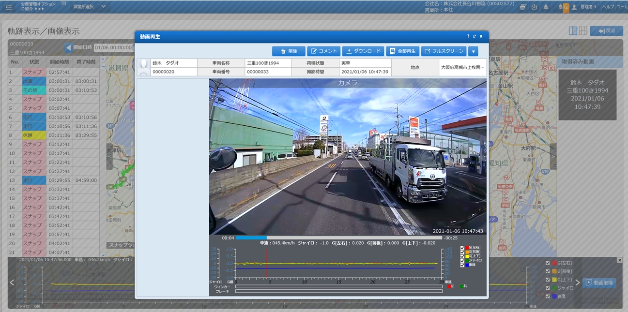Select the 走行 row starting 03:29:55

(54, 180)
